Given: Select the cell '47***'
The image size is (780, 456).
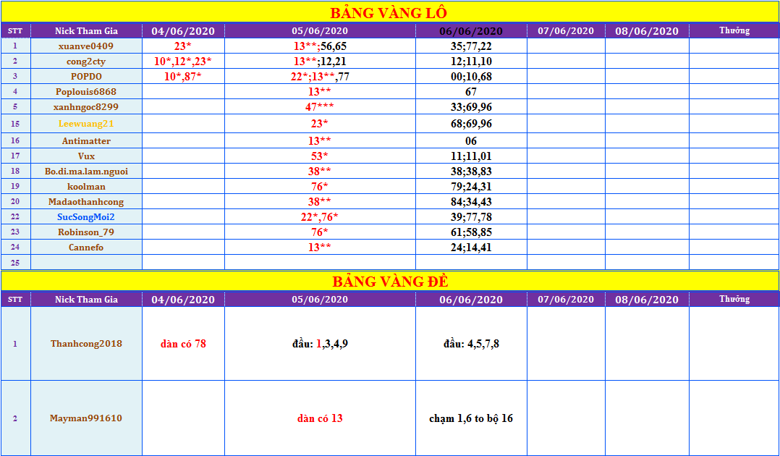Looking at the screenshot, I should point(320,107).
